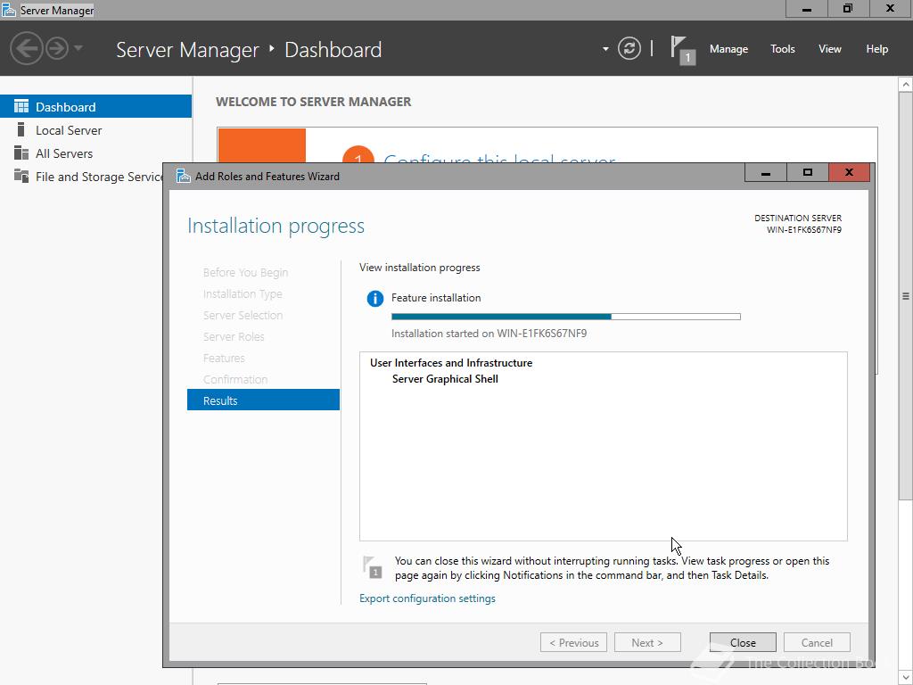Click the dashboard scrollbar up arrow

point(906,85)
